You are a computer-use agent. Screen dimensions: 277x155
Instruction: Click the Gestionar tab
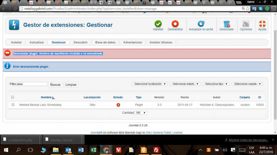(59, 42)
